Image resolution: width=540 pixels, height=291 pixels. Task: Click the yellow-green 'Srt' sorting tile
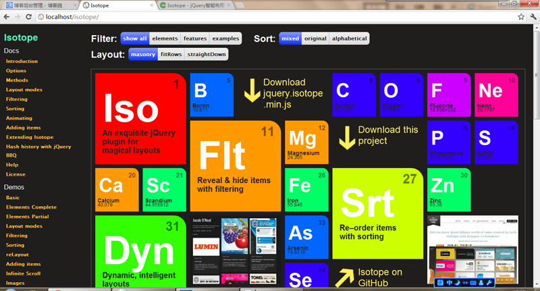click(378, 213)
